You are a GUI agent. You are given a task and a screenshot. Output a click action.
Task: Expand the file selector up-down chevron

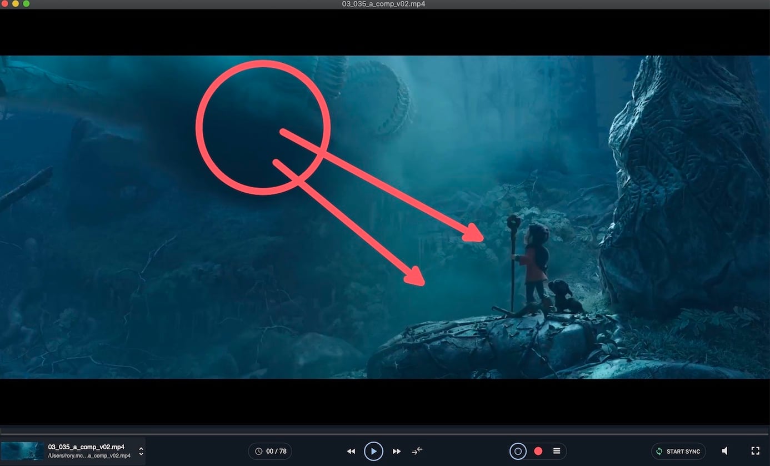[x=141, y=452]
